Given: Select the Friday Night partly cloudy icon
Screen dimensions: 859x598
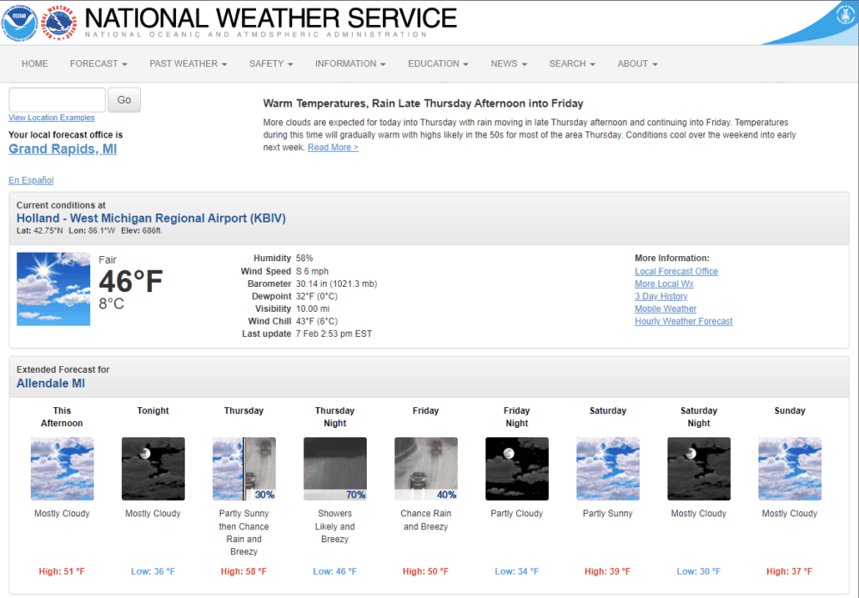Looking at the screenshot, I should 516,468.
